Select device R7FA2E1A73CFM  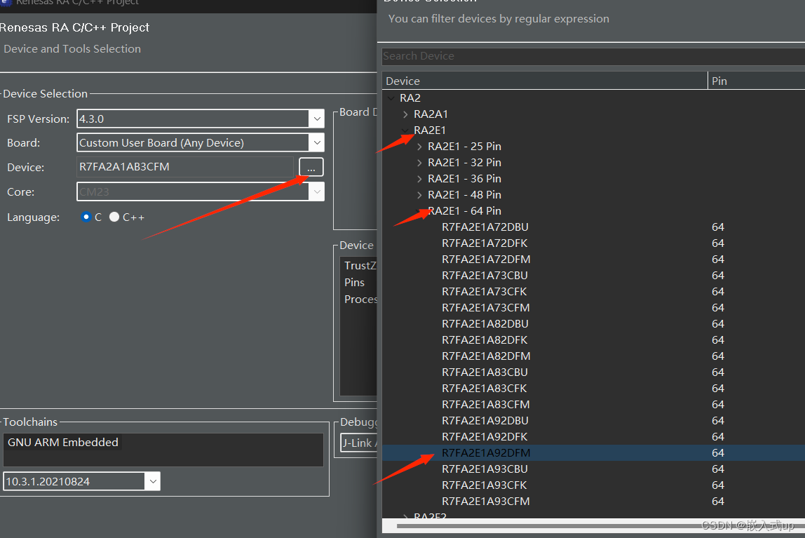pos(486,307)
